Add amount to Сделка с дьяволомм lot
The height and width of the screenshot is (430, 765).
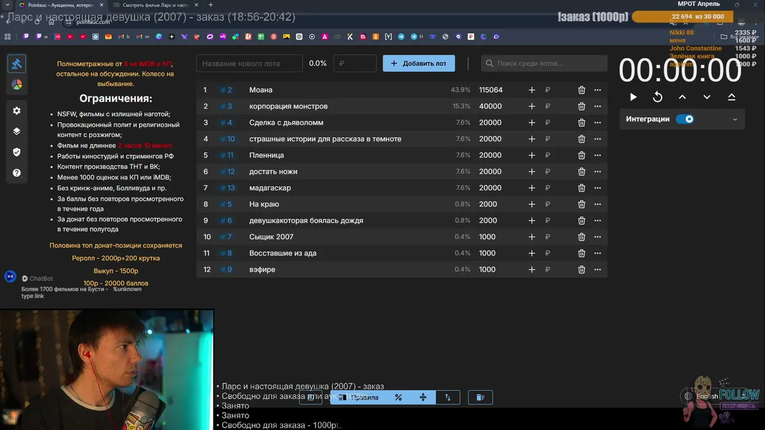coord(532,122)
